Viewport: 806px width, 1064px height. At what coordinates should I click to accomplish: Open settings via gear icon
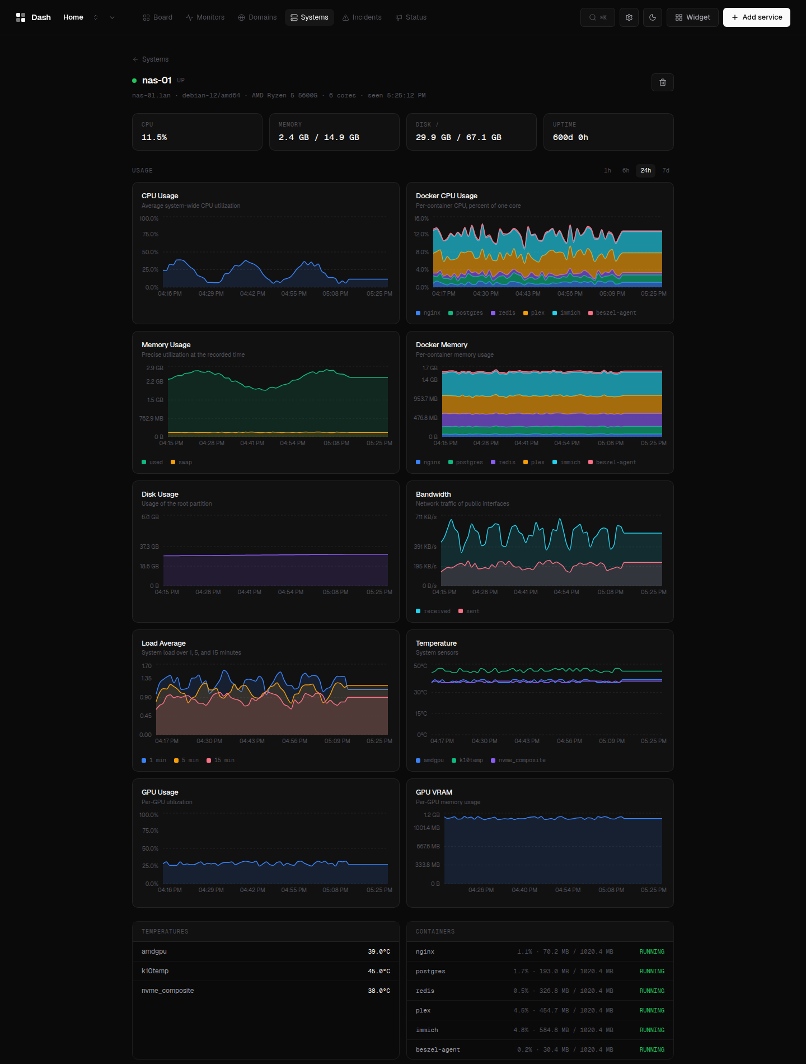pyautogui.click(x=629, y=17)
